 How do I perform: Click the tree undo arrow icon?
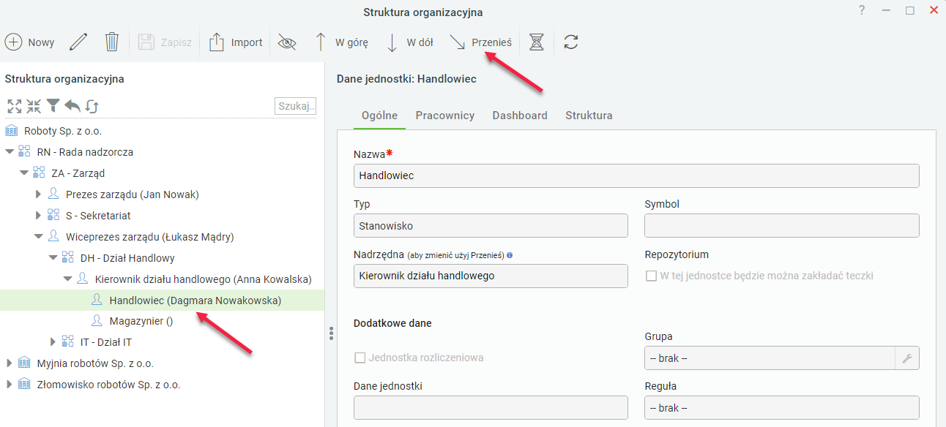pos(72,106)
